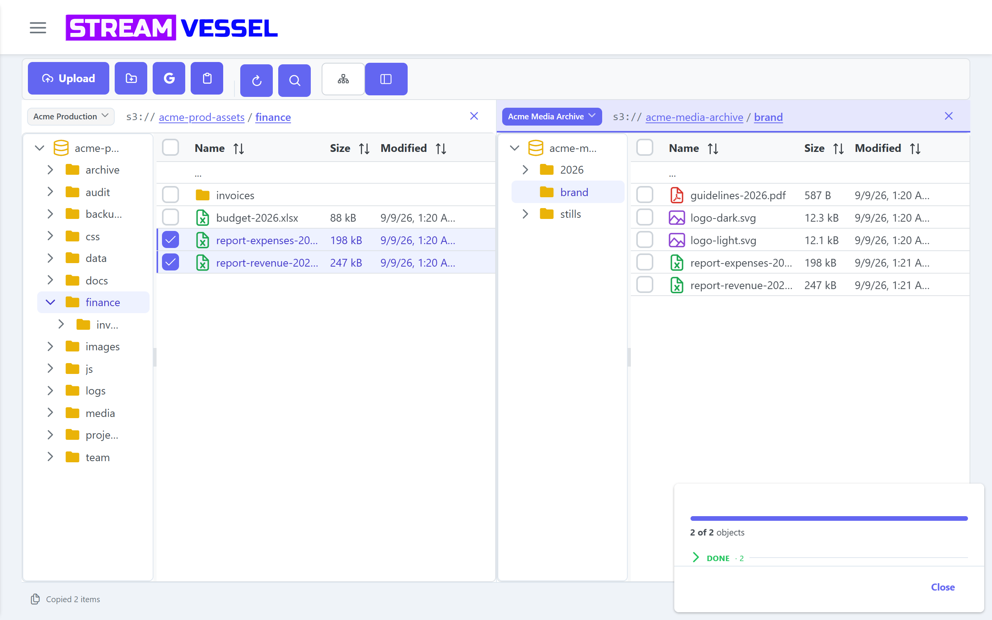Open acme-prod-assets breadcrumb link
The width and height of the screenshot is (992, 620).
[x=201, y=117]
